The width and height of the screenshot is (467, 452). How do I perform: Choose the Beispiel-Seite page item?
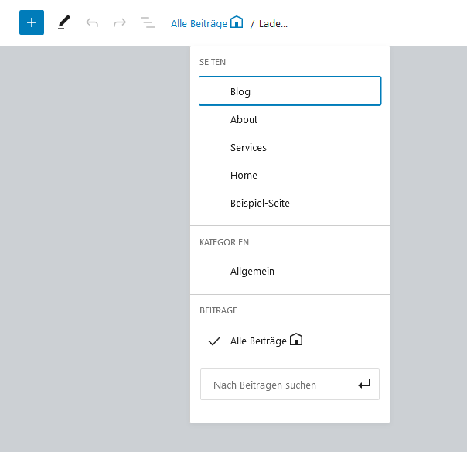(x=290, y=203)
